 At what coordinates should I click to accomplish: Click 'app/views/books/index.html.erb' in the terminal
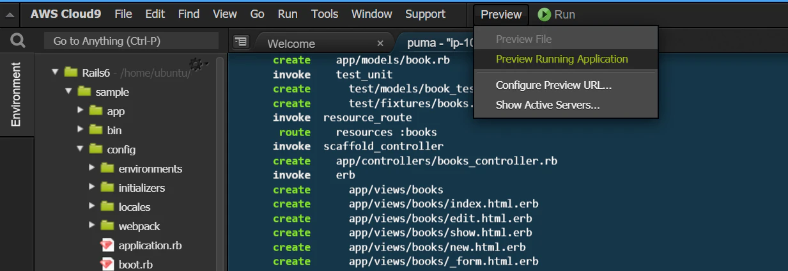444,204
